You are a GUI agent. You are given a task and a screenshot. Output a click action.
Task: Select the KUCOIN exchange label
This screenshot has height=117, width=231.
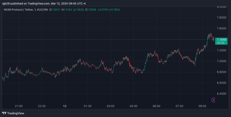pyautogui.click(x=43, y=10)
